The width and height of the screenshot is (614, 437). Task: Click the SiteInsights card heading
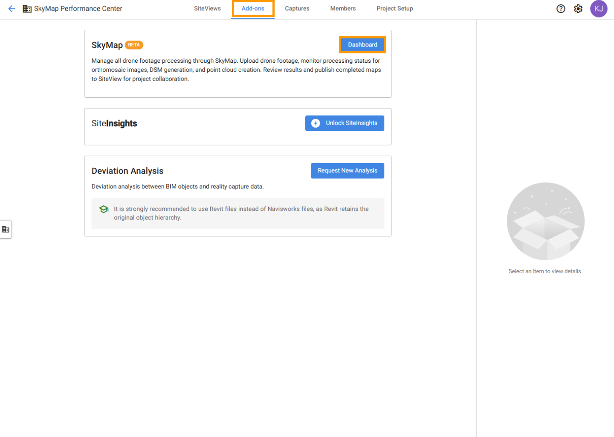114,123
